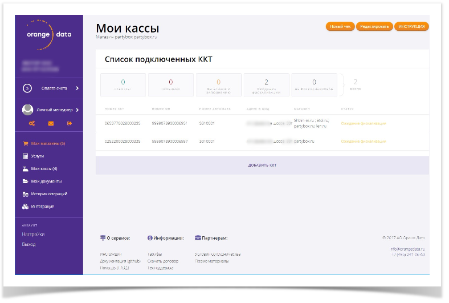
Task: Expand the Оплата счета chevron arrow
Action: click(x=77, y=88)
